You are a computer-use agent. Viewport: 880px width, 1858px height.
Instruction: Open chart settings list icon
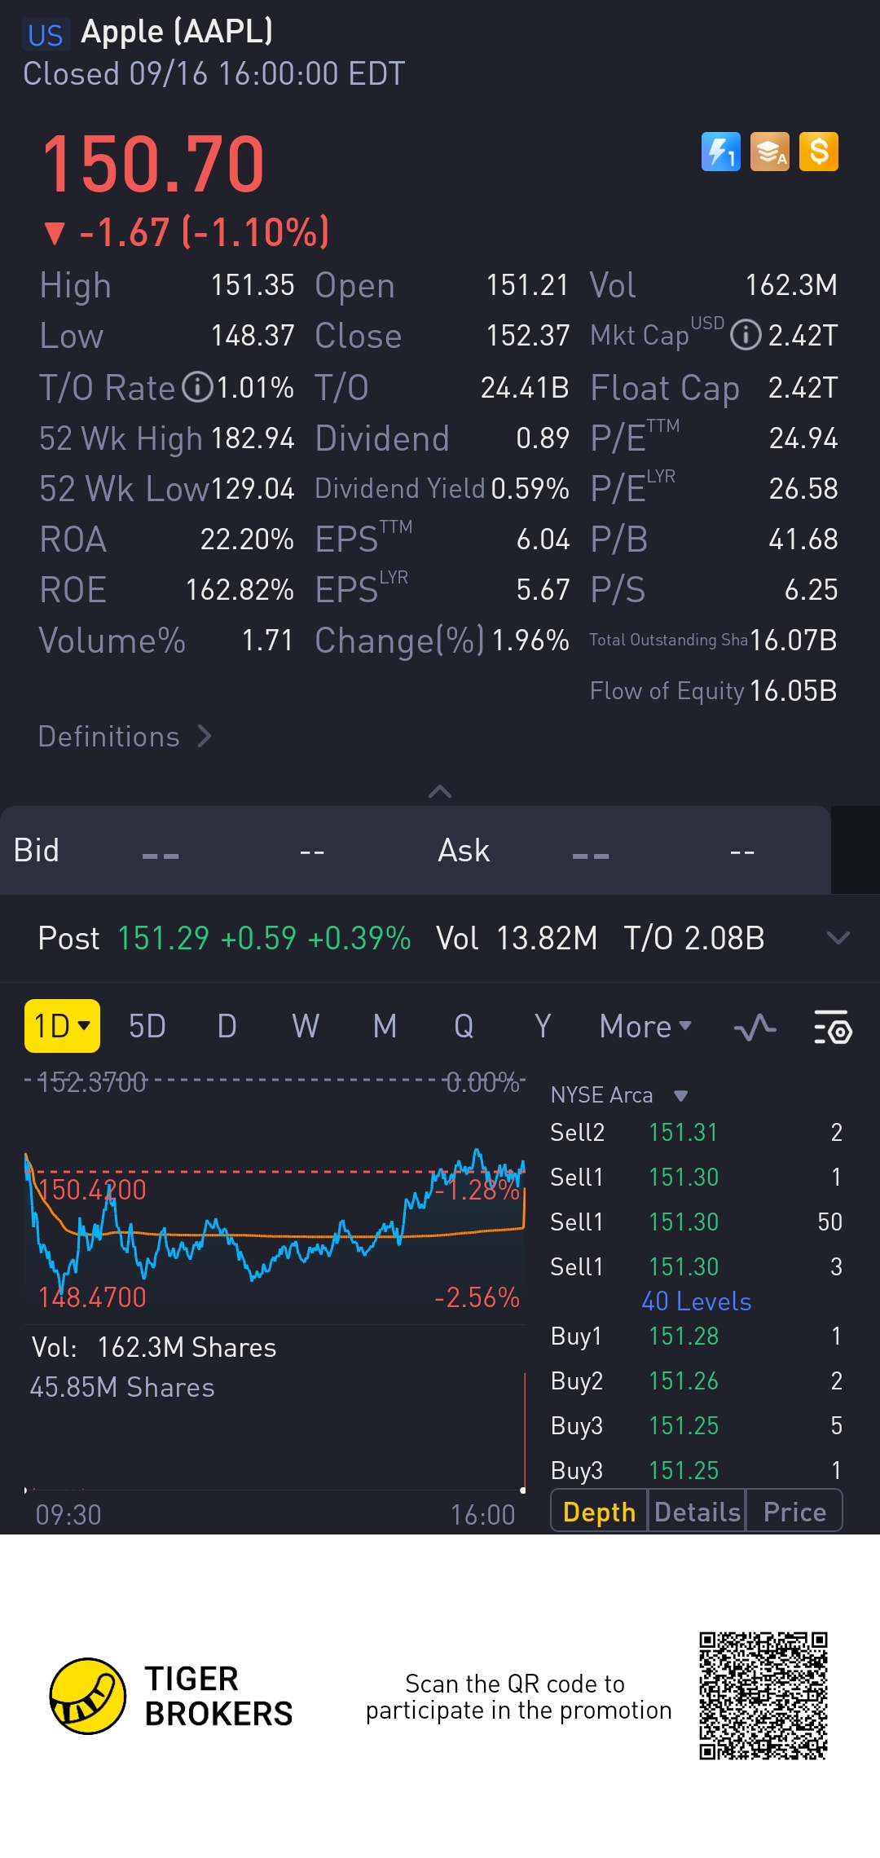click(832, 1027)
